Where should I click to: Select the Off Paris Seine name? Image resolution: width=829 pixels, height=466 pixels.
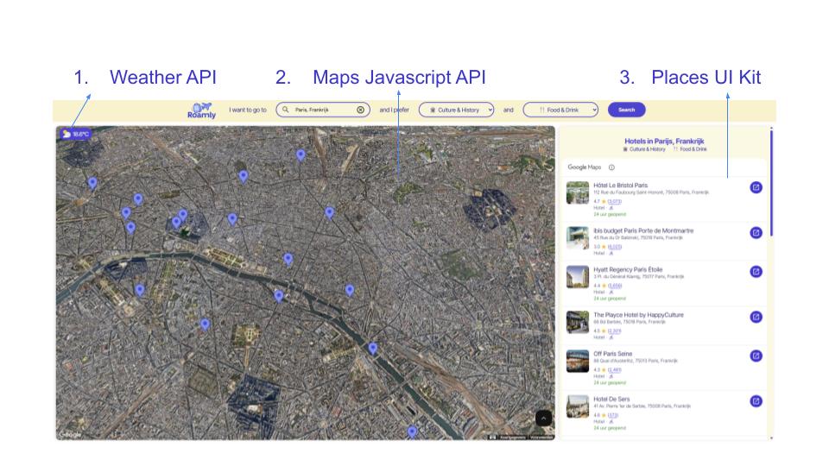pyautogui.click(x=612, y=354)
